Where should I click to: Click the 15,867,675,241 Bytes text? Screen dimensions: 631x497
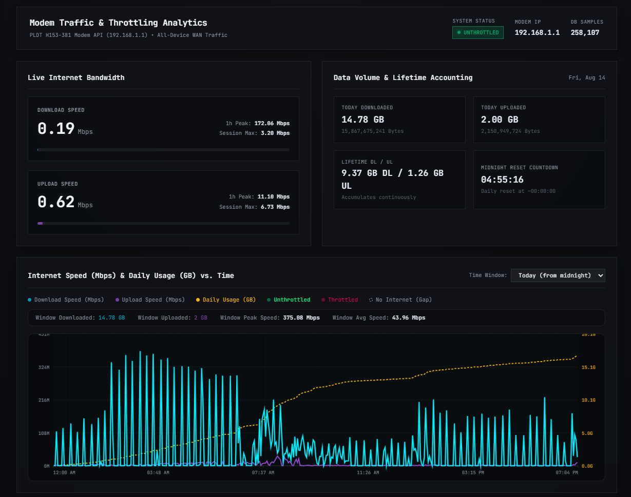coord(373,131)
